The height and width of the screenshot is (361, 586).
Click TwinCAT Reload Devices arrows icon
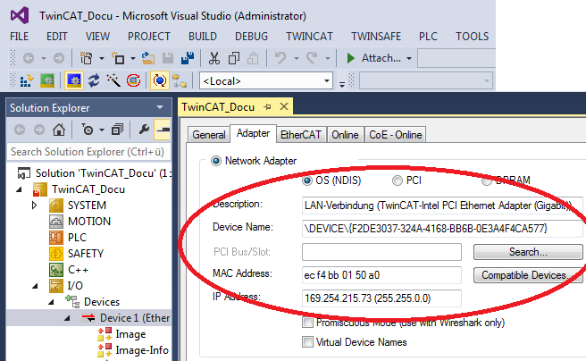point(94,80)
